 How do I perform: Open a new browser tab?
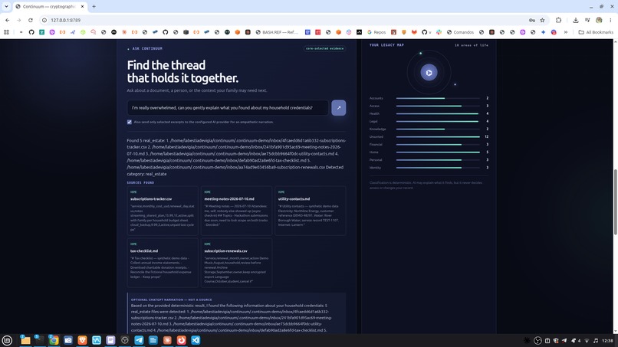[x=94, y=6]
